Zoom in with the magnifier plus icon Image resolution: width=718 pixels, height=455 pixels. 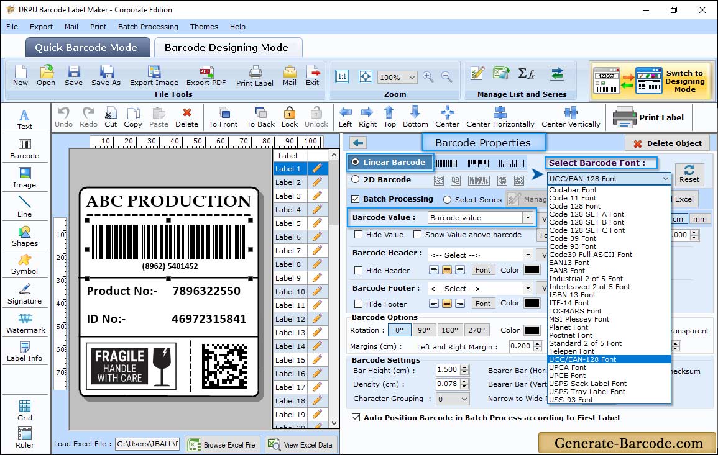[428, 77]
